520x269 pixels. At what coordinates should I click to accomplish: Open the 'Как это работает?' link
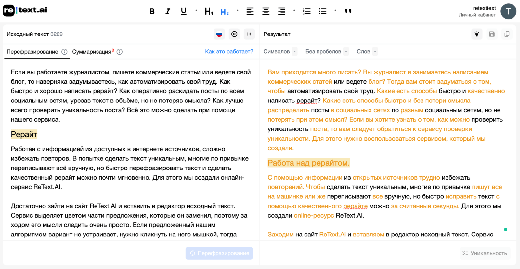pos(229,51)
